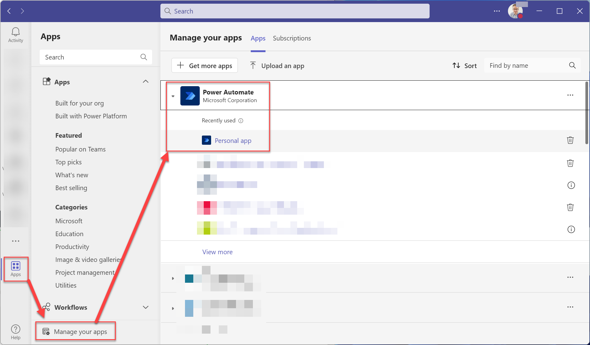The height and width of the screenshot is (345, 590).
Task: Open the top-right More options ellipsis
Action: point(497,11)
